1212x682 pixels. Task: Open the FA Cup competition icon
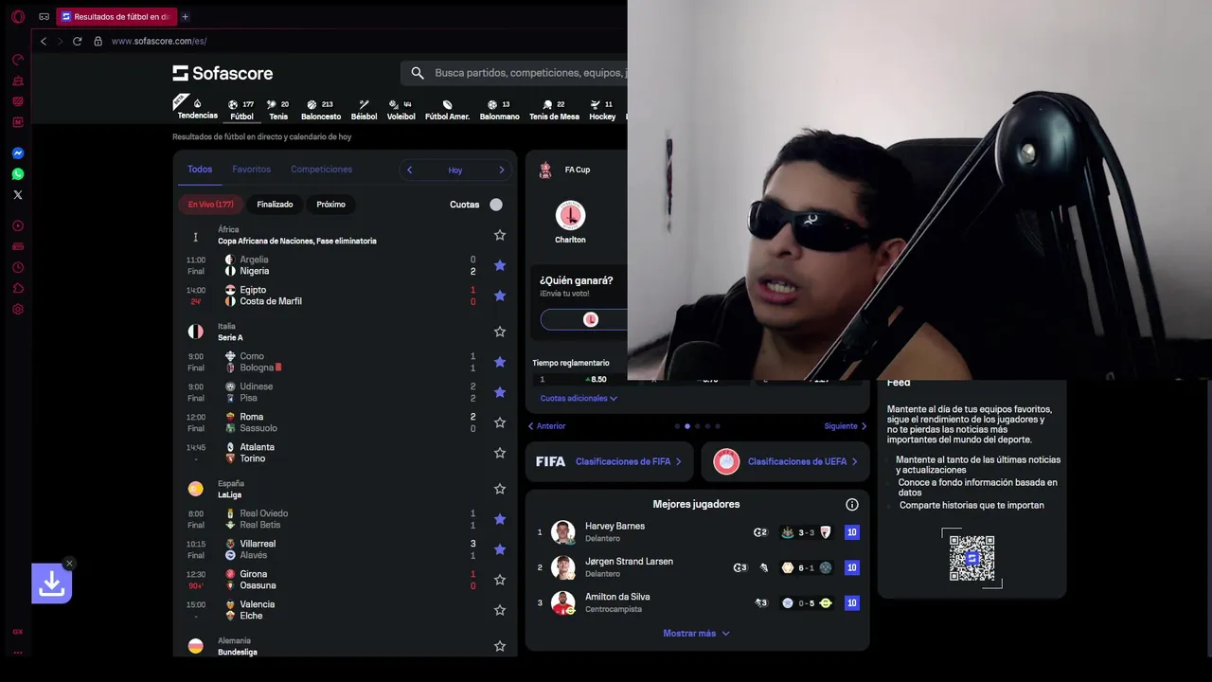point(545,170)
